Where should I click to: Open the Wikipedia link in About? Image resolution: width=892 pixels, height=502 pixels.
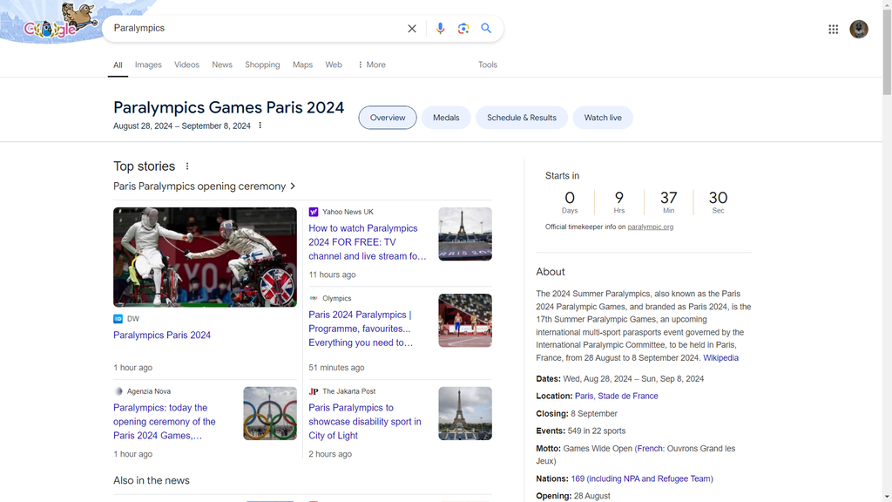[720, 358]
